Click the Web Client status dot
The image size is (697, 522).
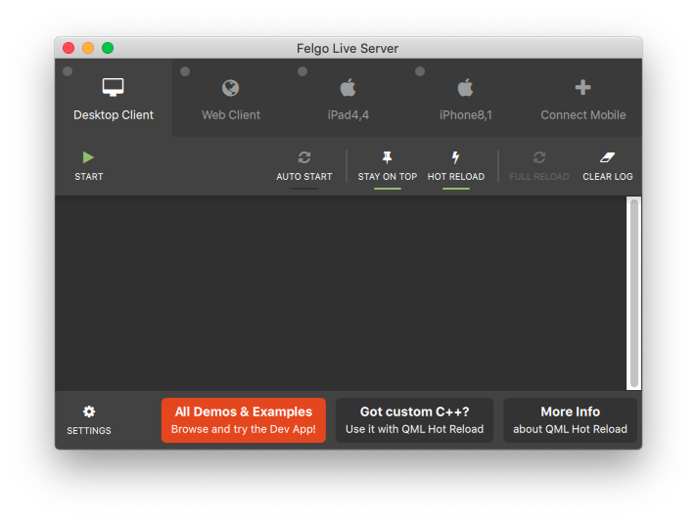point(185,71)
